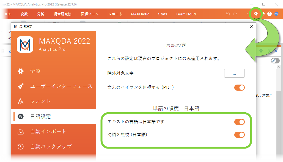Close the MAXQDA main window
Screen dimensions: 283x162
(x=276, y=4)
